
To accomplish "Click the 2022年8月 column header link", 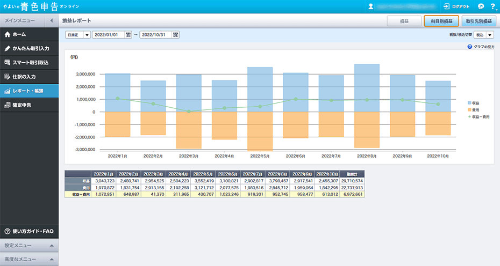I will click(x=277, y=174).
